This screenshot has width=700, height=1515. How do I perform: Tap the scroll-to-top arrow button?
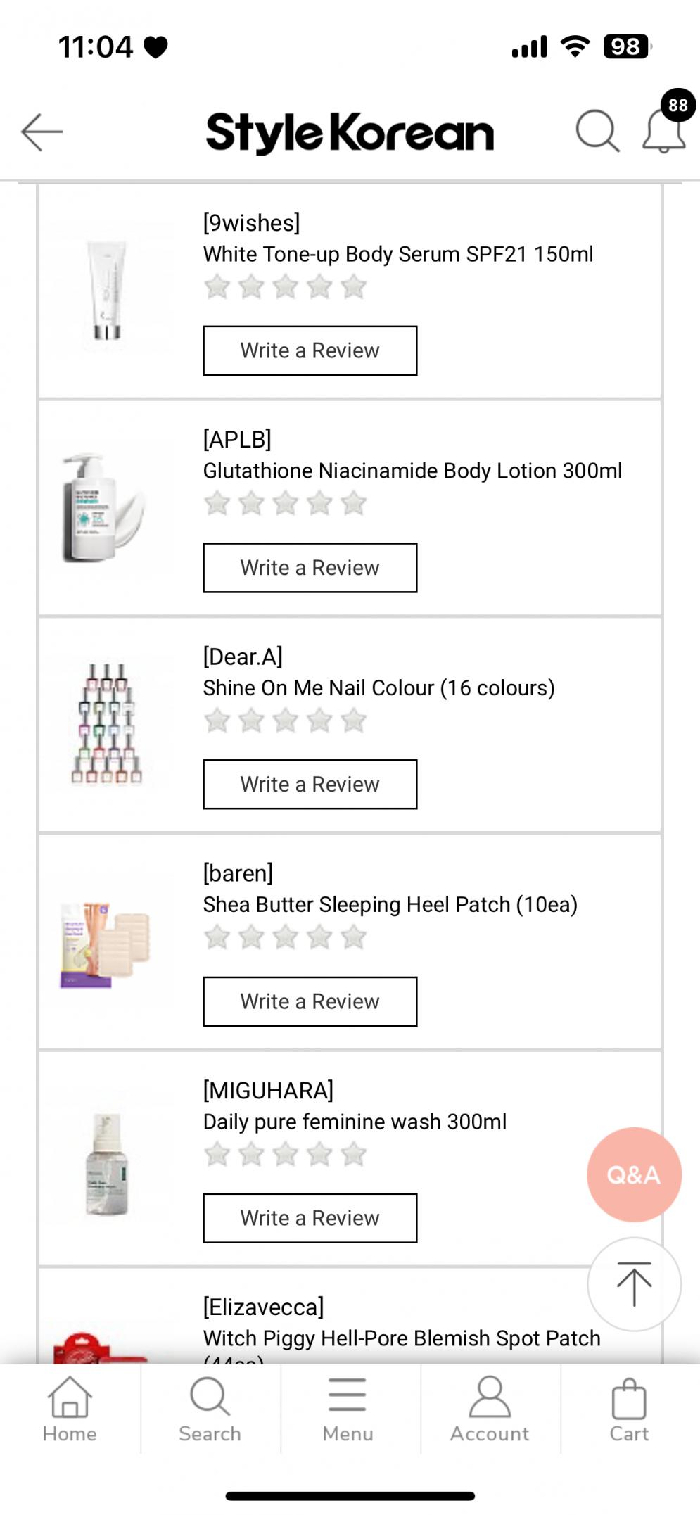pos(634,1284)
